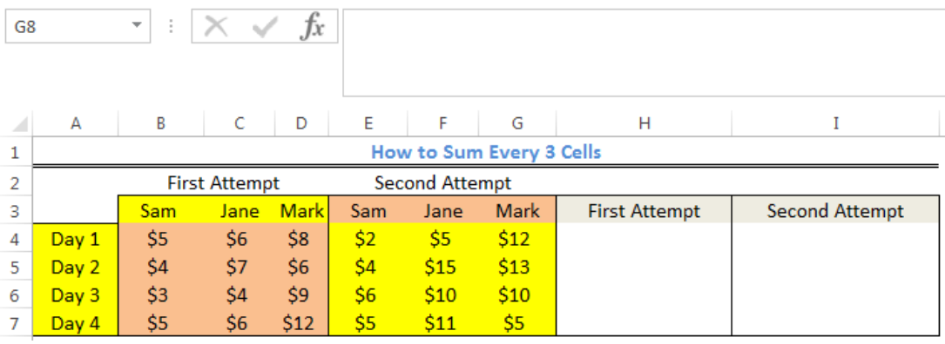This screenshot has height=344, width=945.
Task: Select the First Attempt header cell in column H
Action: 645,210
